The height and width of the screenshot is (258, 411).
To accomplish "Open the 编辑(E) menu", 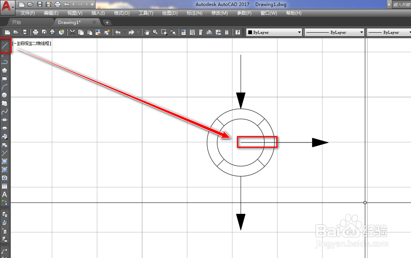I will (x=51, y=13).
